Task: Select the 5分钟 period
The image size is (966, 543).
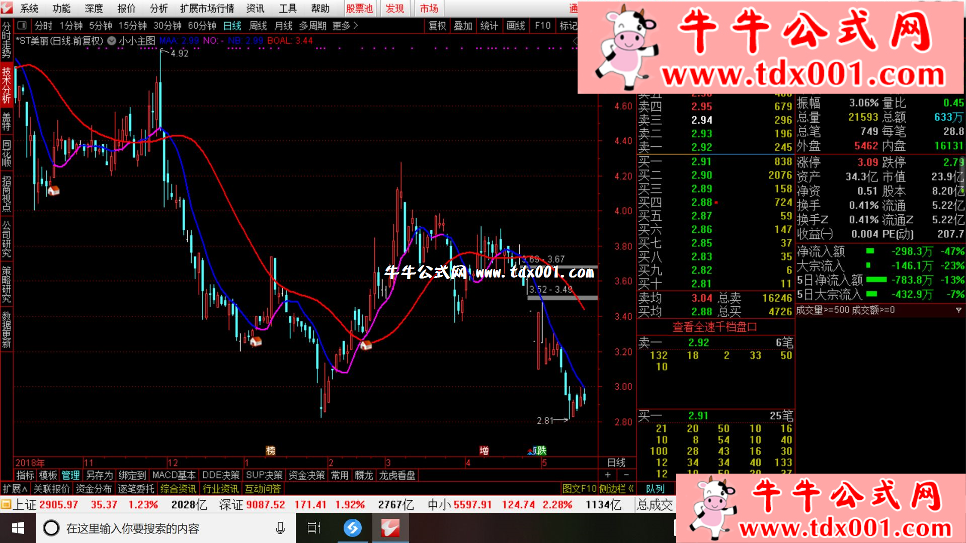Action: [101, 26]
